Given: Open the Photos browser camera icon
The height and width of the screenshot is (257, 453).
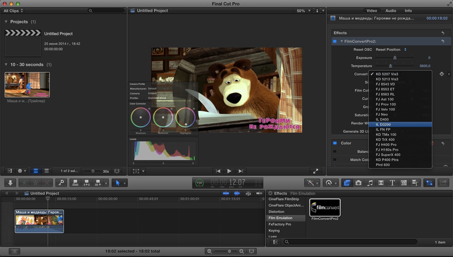Looking at the screenshot, I should (x=358, y=183).
